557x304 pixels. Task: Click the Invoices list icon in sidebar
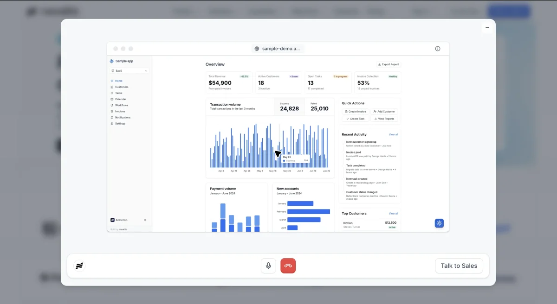[112, 111]
